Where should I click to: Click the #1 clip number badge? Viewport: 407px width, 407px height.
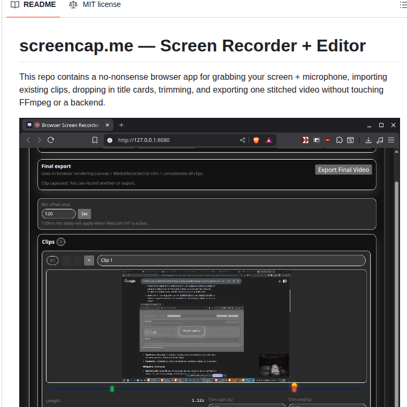(x=53, y=260)
